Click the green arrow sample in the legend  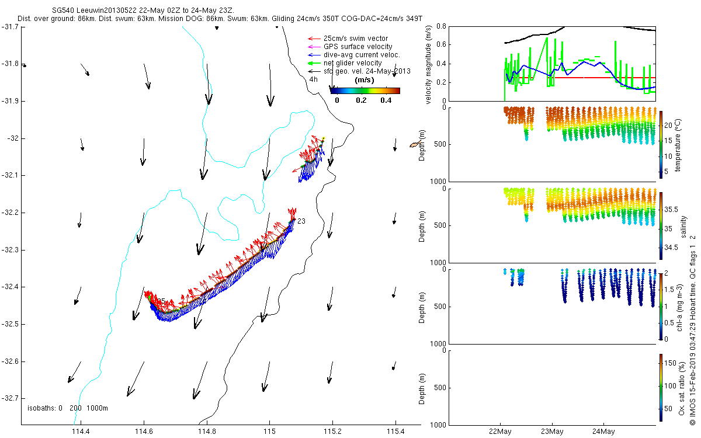(x=314, y=63)
